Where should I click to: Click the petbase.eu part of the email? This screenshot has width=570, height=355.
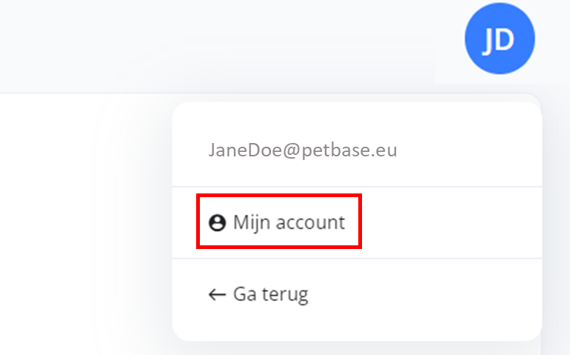coord(349,150)
